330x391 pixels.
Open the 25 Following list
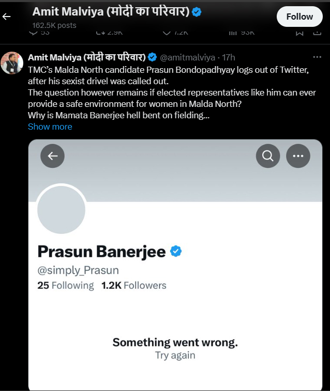[66, 286]
